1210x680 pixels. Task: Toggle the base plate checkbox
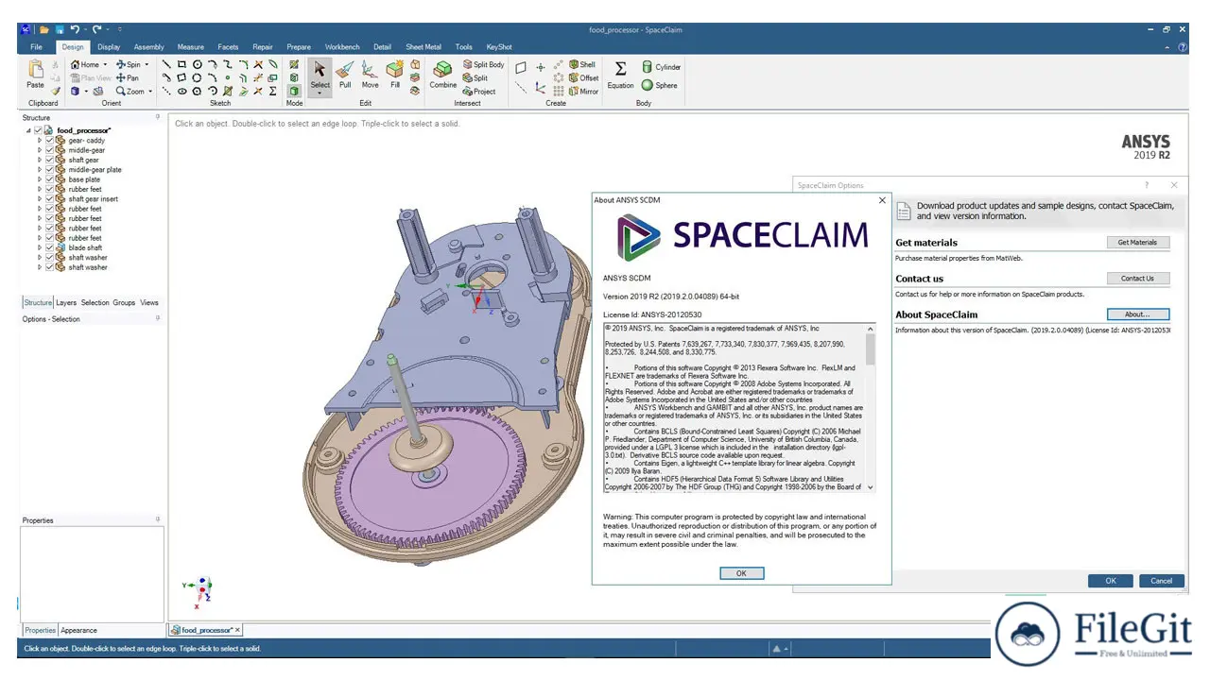[50, 179]
